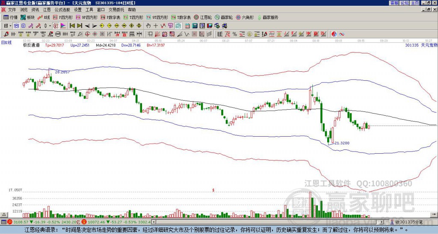The image size is (438, 234).
Task: Click the 3108.57 index value in status bar
Action: (x=21, y=222)
